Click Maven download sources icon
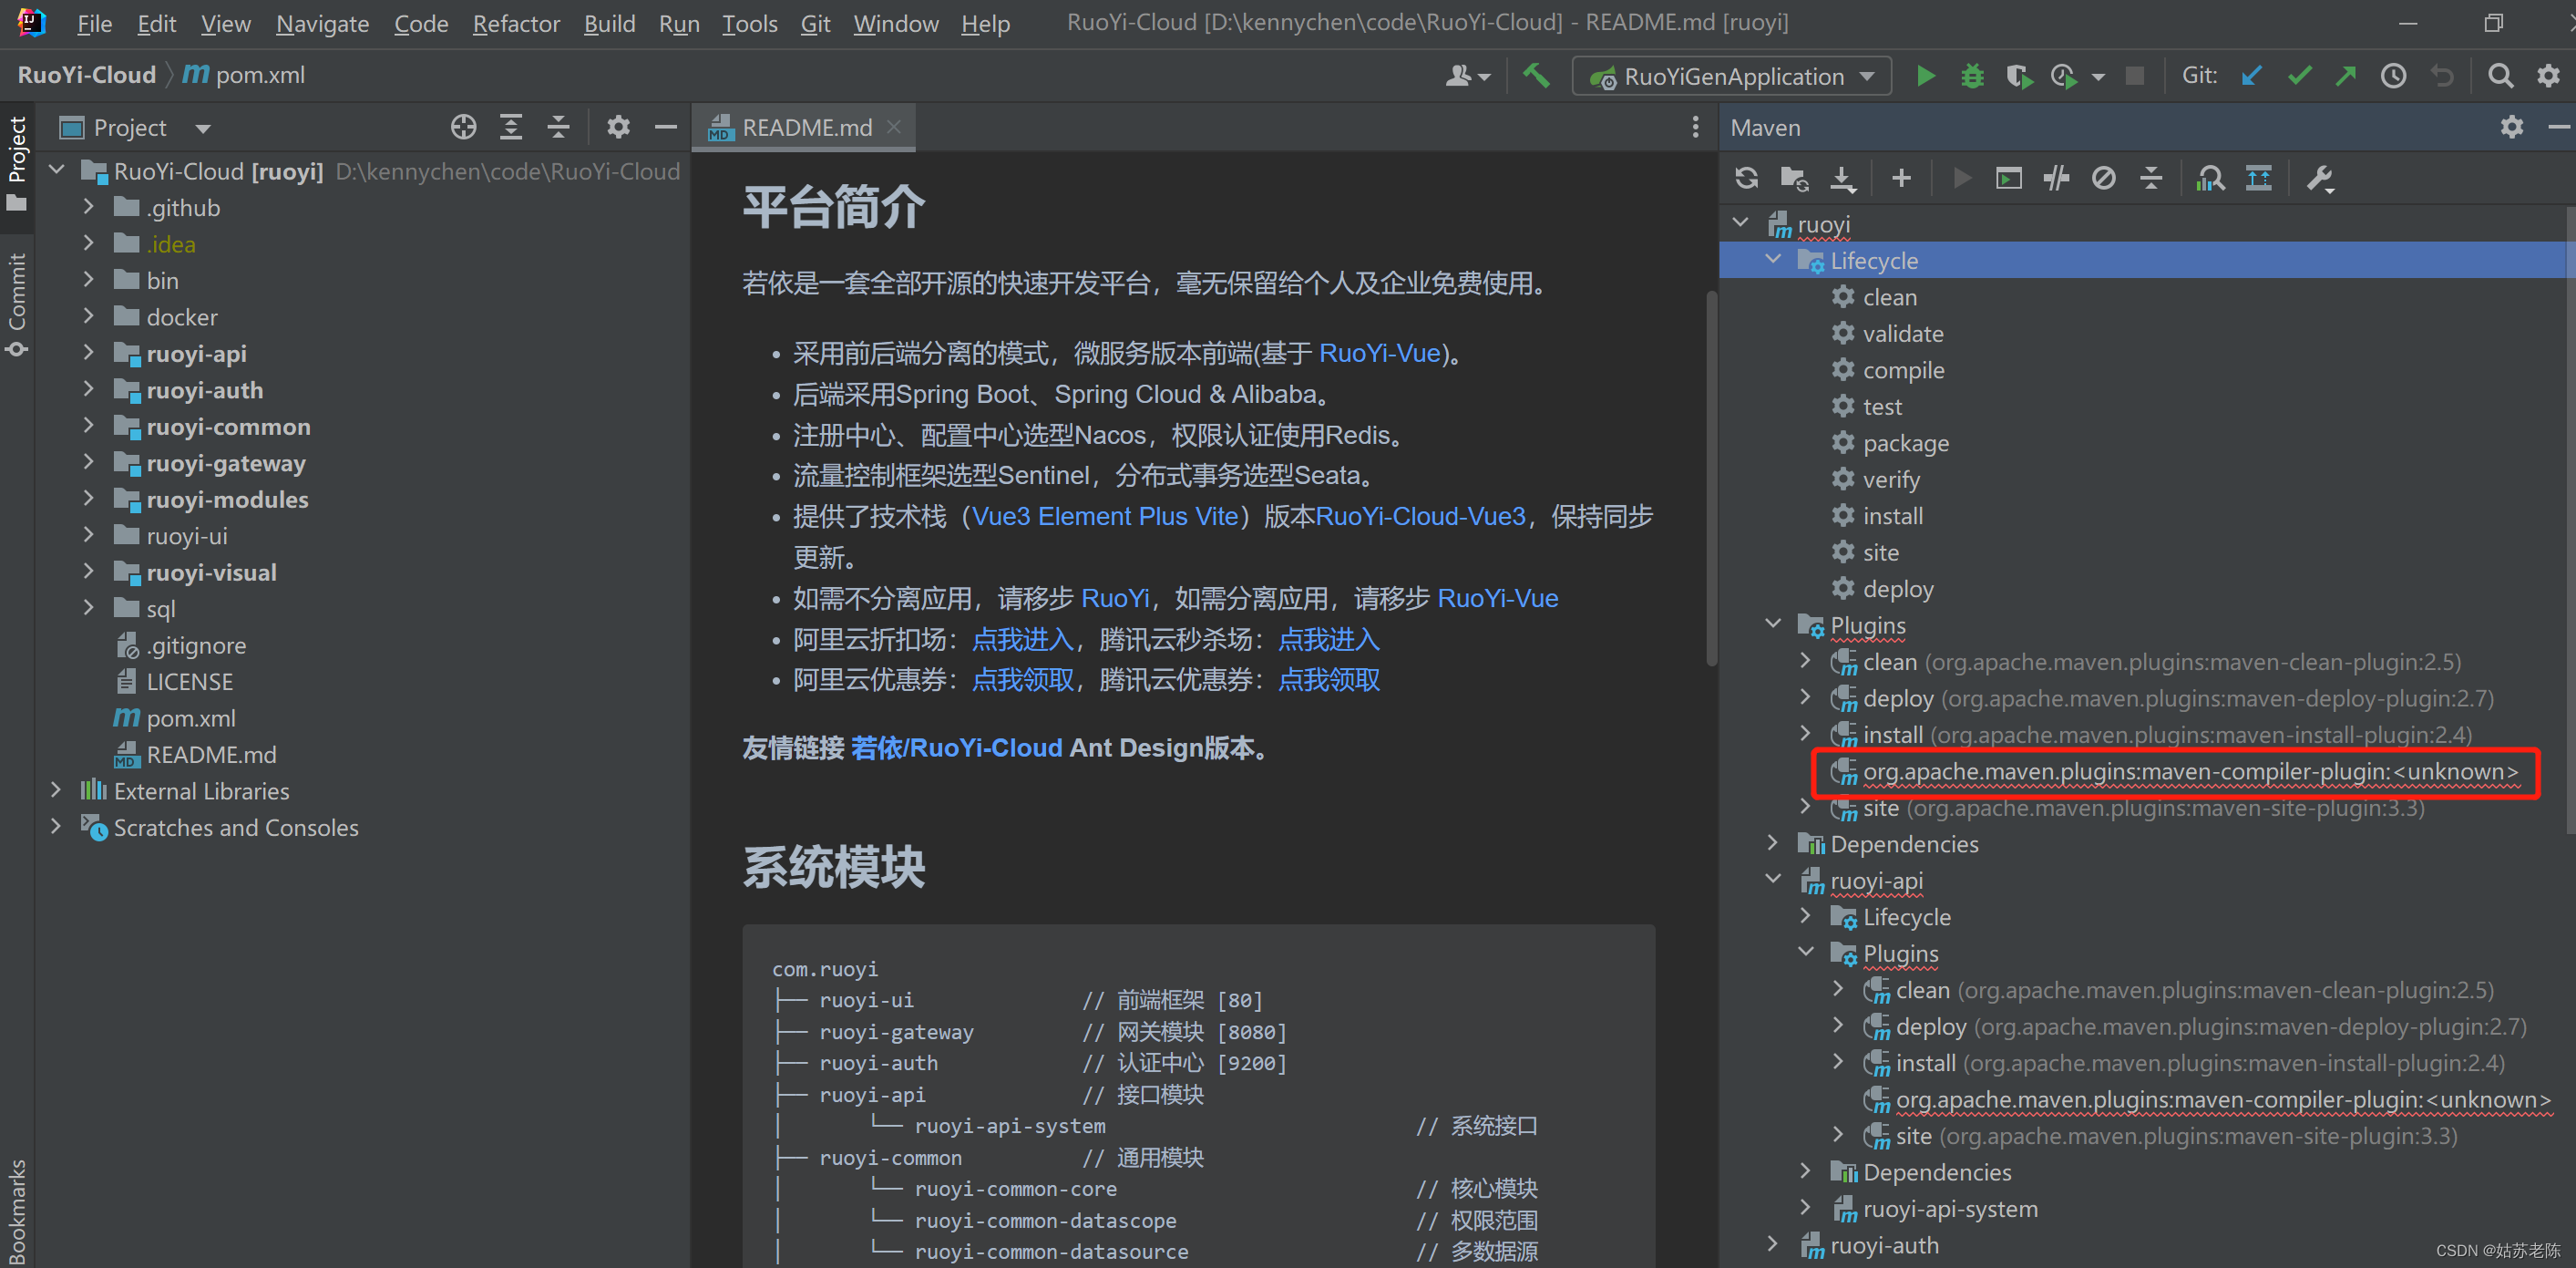2576x1268 pixels. 1842,178
